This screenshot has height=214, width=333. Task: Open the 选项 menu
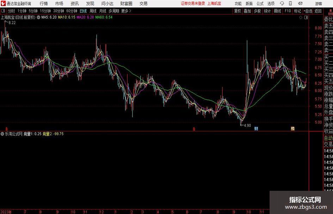pos(271,4)
